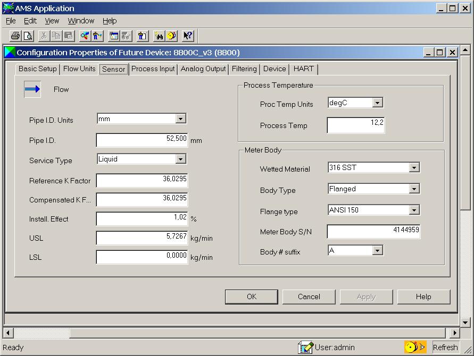Click the calendar window toolbar icon
Viewport: 474px width, 356px height.
pyautogui.click(x=114, y=36)
